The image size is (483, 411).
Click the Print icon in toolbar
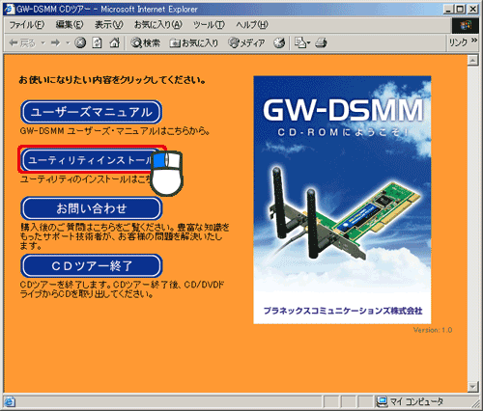(x=321, y=42)
